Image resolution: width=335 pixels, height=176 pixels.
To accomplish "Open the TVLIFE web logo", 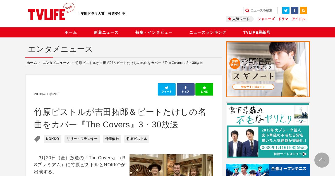I will tap(51, 12).
